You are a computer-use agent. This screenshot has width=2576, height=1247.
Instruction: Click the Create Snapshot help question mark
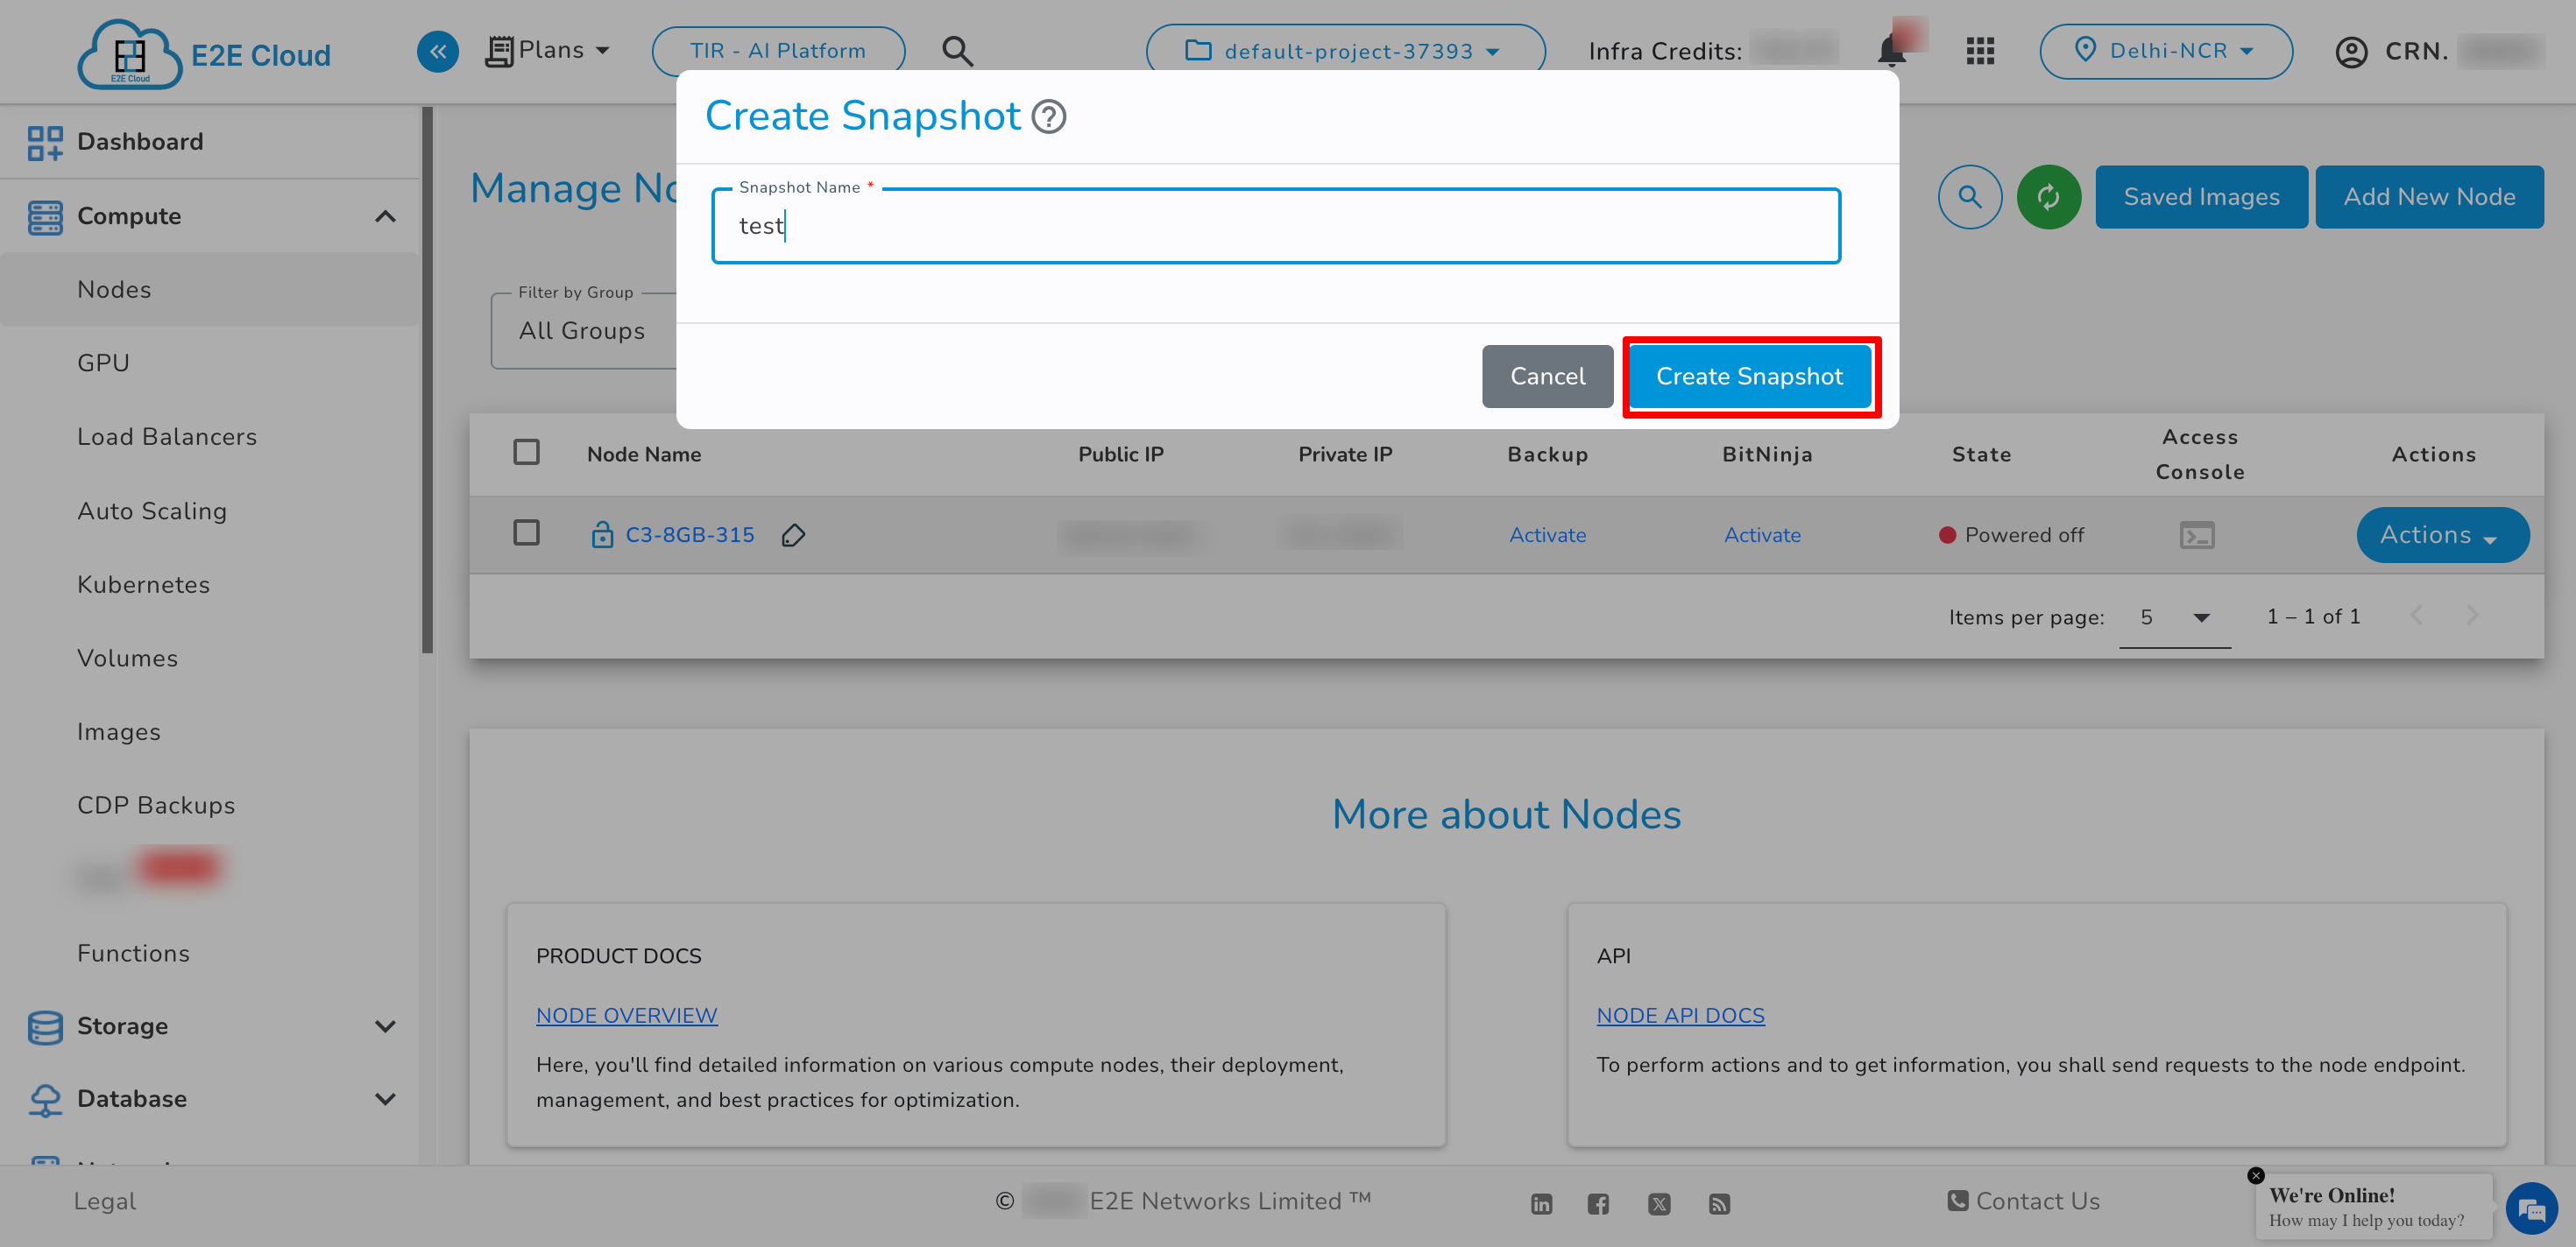point(1048,117)
